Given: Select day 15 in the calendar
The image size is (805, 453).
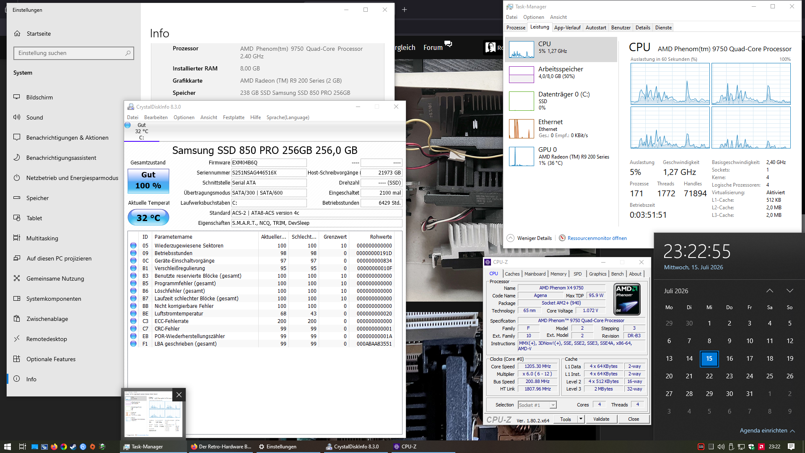Looking at the screenshot, I should pos(709,359).
